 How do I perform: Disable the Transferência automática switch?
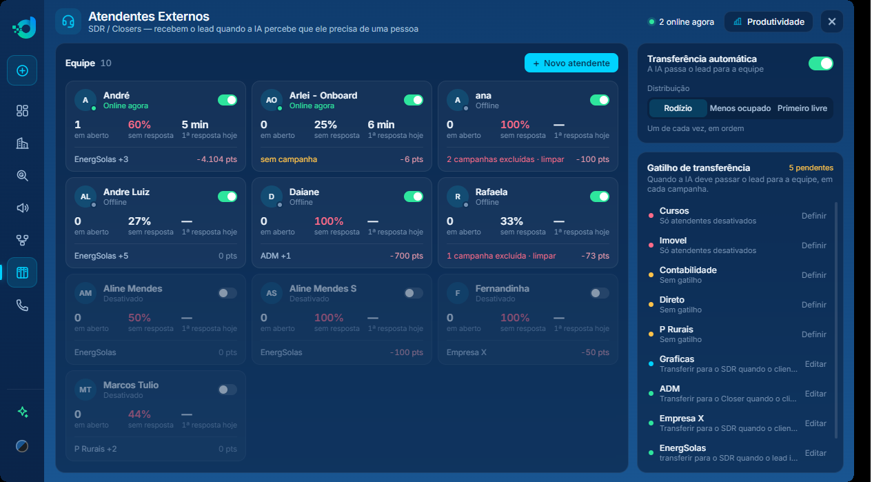tap(821, 63)
